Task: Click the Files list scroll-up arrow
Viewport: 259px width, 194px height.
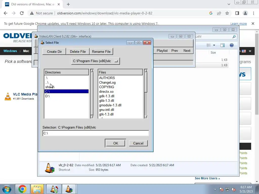Action: pos(146,71)
